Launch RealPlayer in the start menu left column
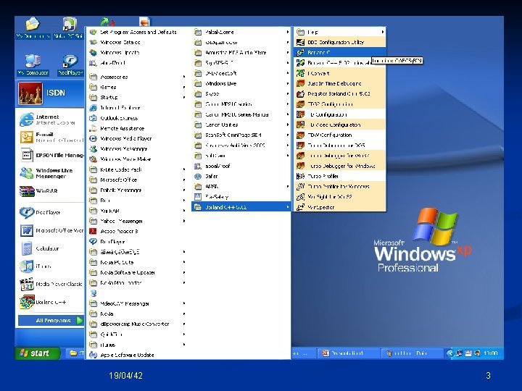Viewport: 522px width, 391px height. point(50,212)
